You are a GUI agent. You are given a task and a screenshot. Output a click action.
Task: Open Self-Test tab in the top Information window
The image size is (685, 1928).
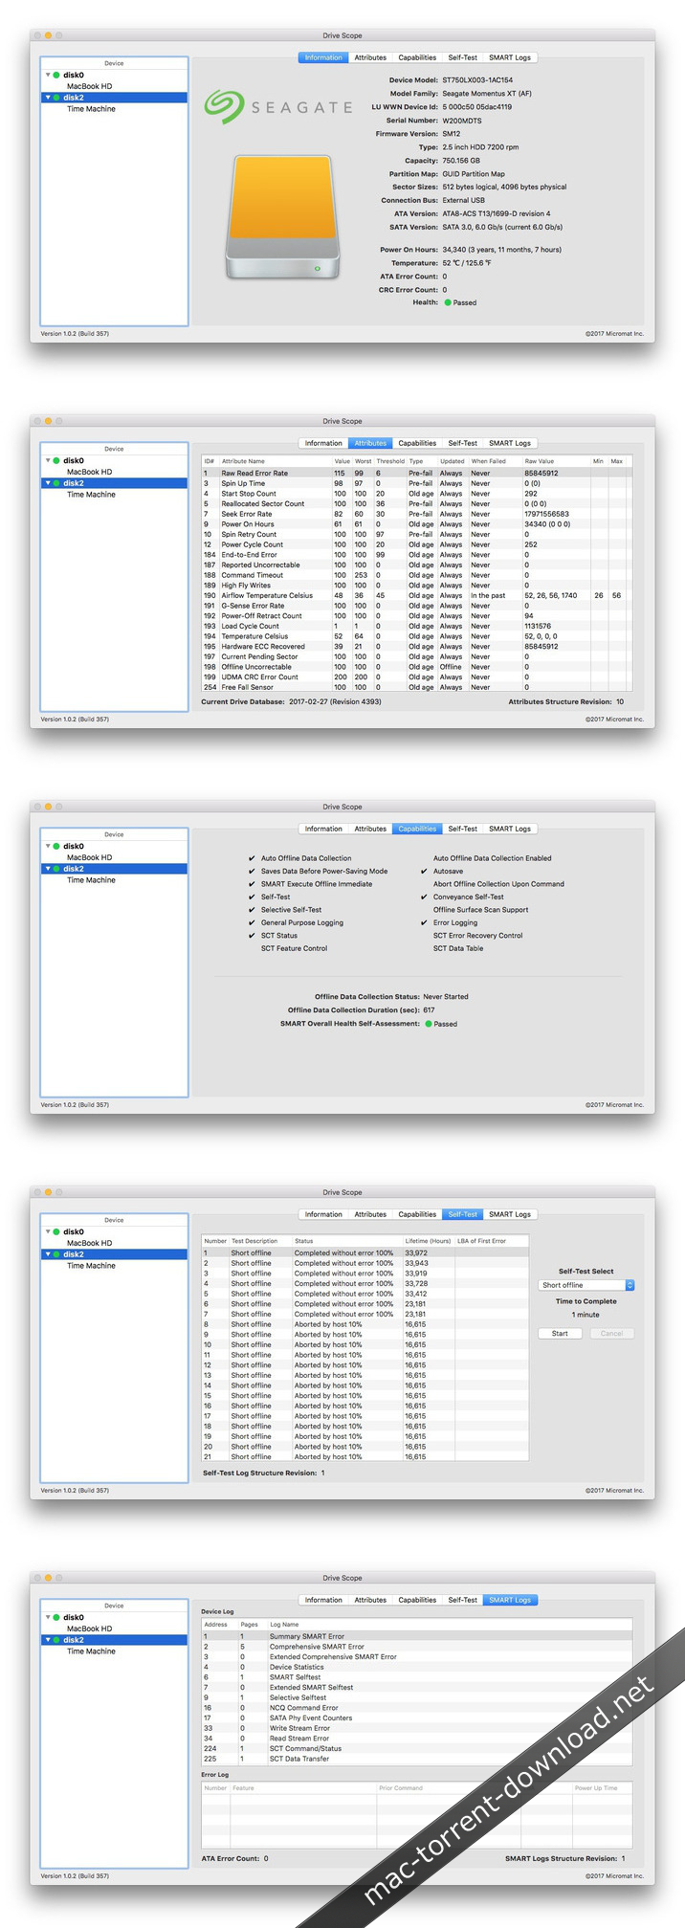462,57
